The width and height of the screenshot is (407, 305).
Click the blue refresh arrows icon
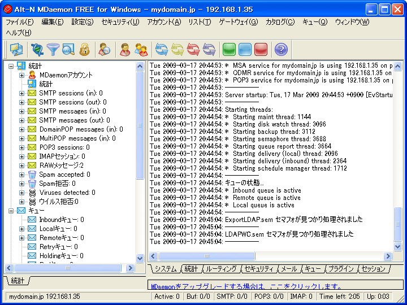click(162, 50)
